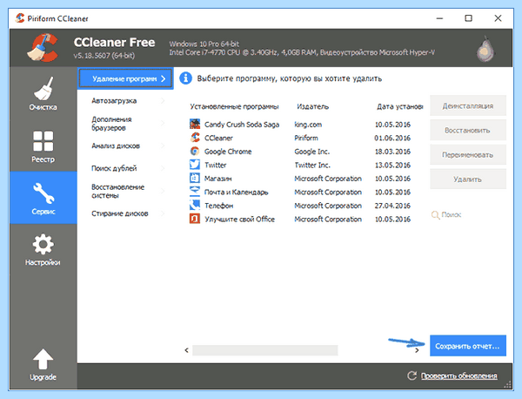Click the Телефон app icon
Viewport: 522px width, 399px height.
tap(195, 206)
